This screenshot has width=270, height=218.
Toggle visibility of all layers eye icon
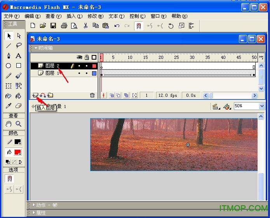[x=79, y=57]
